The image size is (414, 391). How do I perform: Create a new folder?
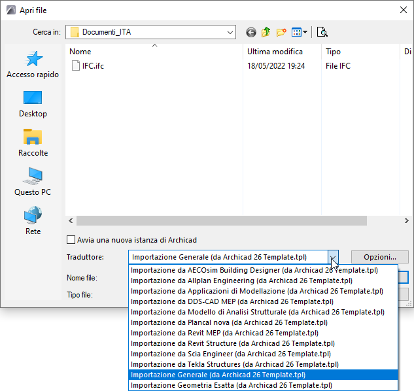click(281, 32)
